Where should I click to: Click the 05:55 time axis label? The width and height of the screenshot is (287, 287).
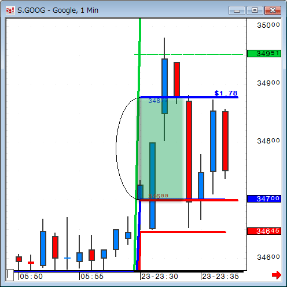coord(92,277)
